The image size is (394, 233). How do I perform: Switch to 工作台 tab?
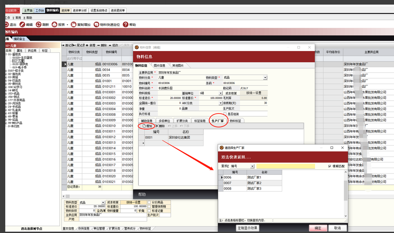(x=39, y=11)
